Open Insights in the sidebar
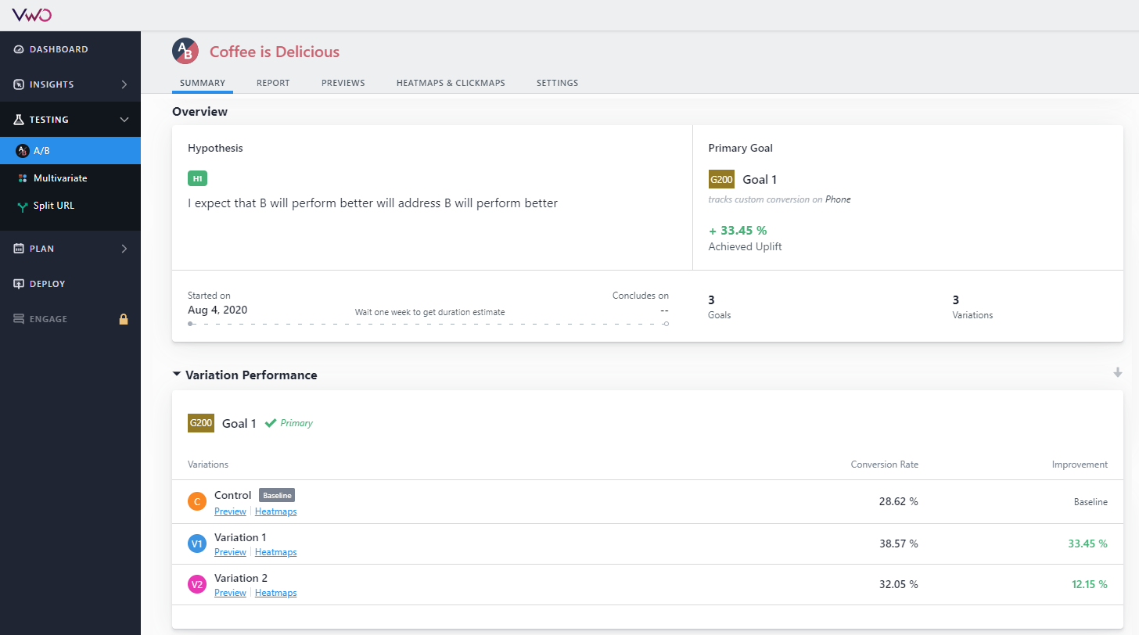 (70, 84)
